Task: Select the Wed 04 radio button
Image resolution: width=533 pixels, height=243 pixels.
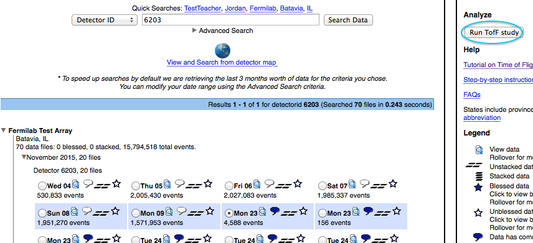Action: (42, 186)
